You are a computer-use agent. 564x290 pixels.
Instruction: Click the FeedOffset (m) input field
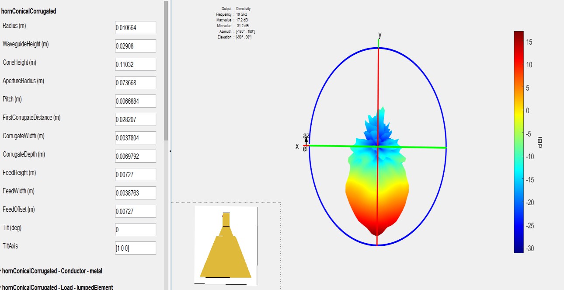[136, 211]
